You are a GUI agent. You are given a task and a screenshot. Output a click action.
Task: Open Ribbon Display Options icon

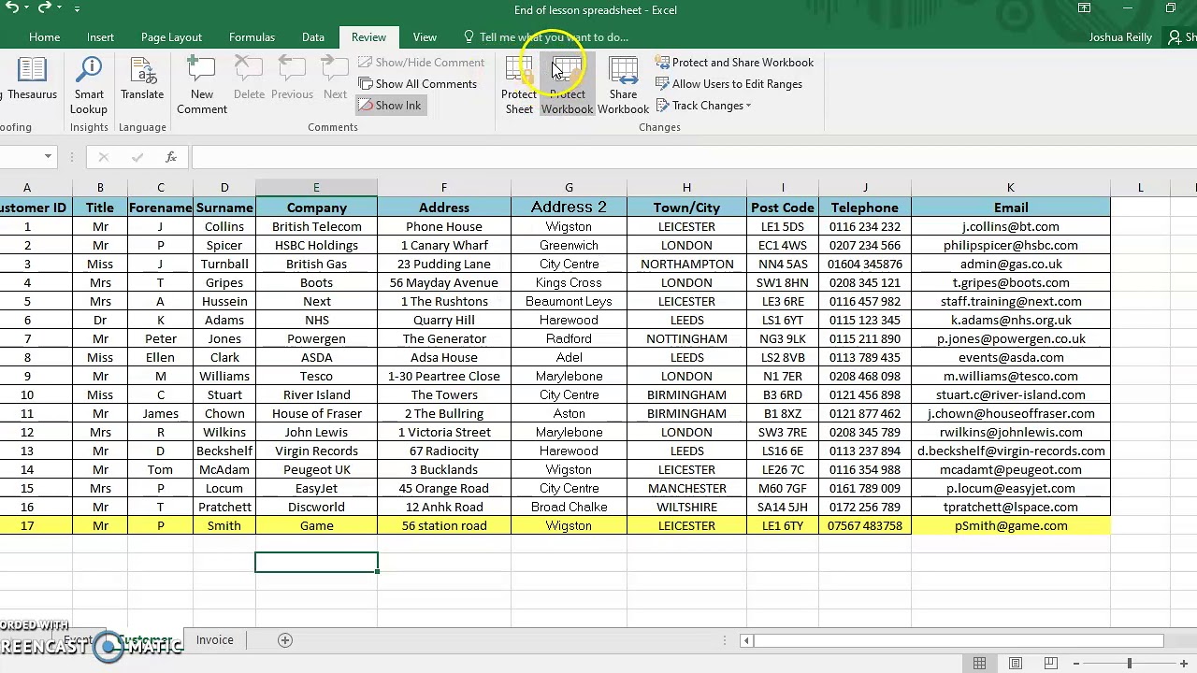pyautogui.click(x=1084, y=8)
